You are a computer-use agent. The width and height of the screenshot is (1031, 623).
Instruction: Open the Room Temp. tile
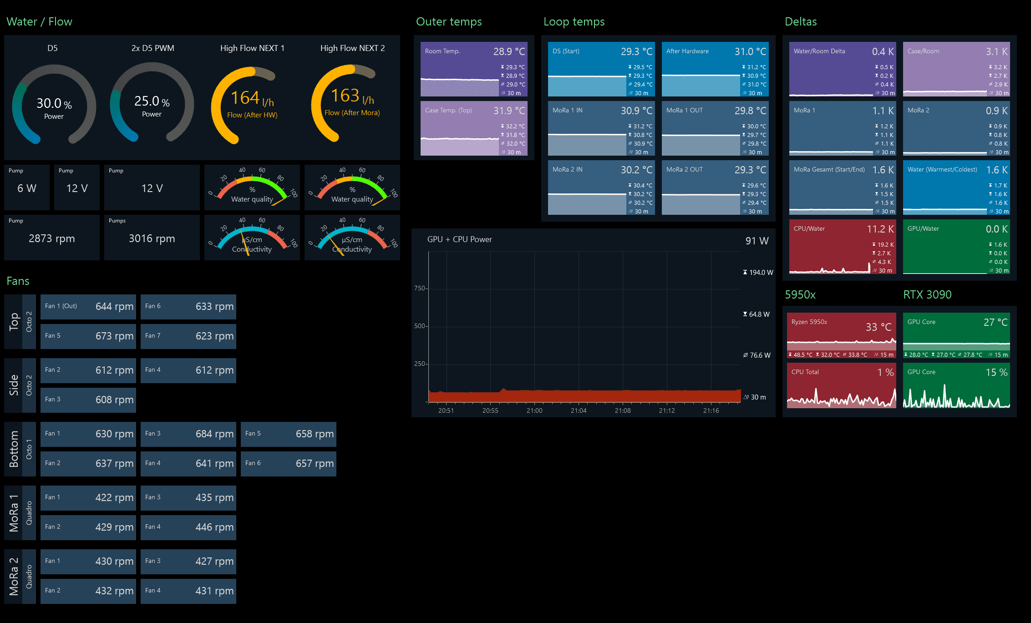[x=474, y=69]
